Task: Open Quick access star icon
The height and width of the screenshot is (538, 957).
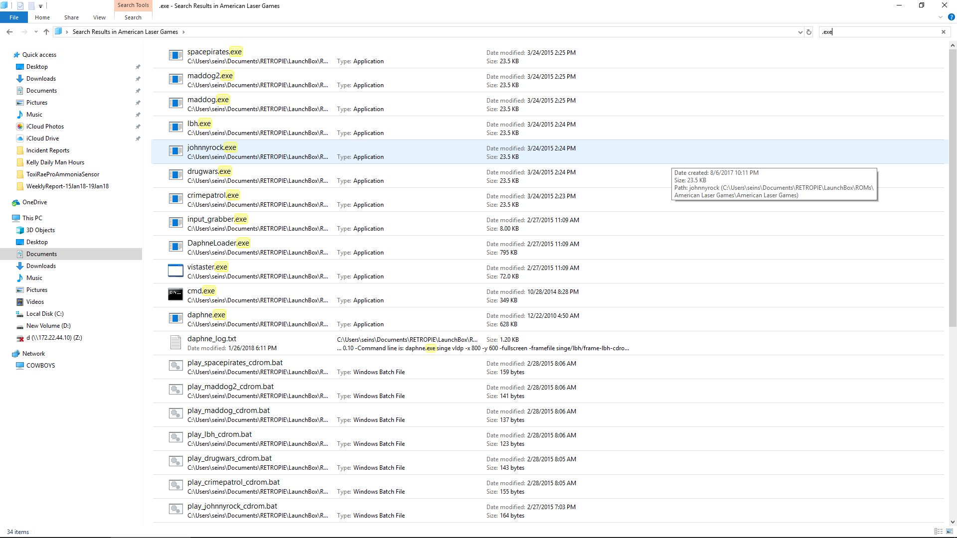Action: [16, 55]
